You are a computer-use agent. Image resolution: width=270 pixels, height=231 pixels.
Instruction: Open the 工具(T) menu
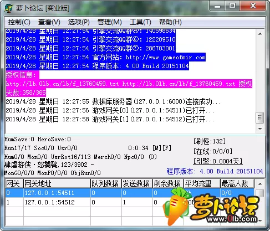tap(140, 22)
